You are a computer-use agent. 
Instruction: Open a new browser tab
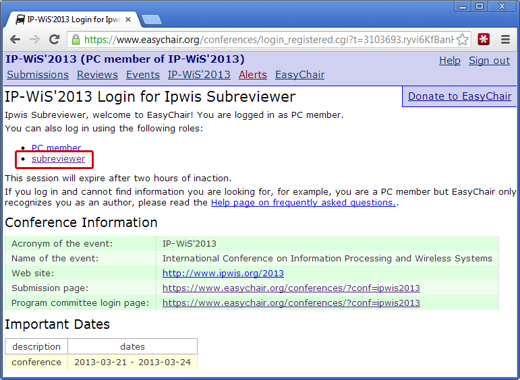click(151, 20)
